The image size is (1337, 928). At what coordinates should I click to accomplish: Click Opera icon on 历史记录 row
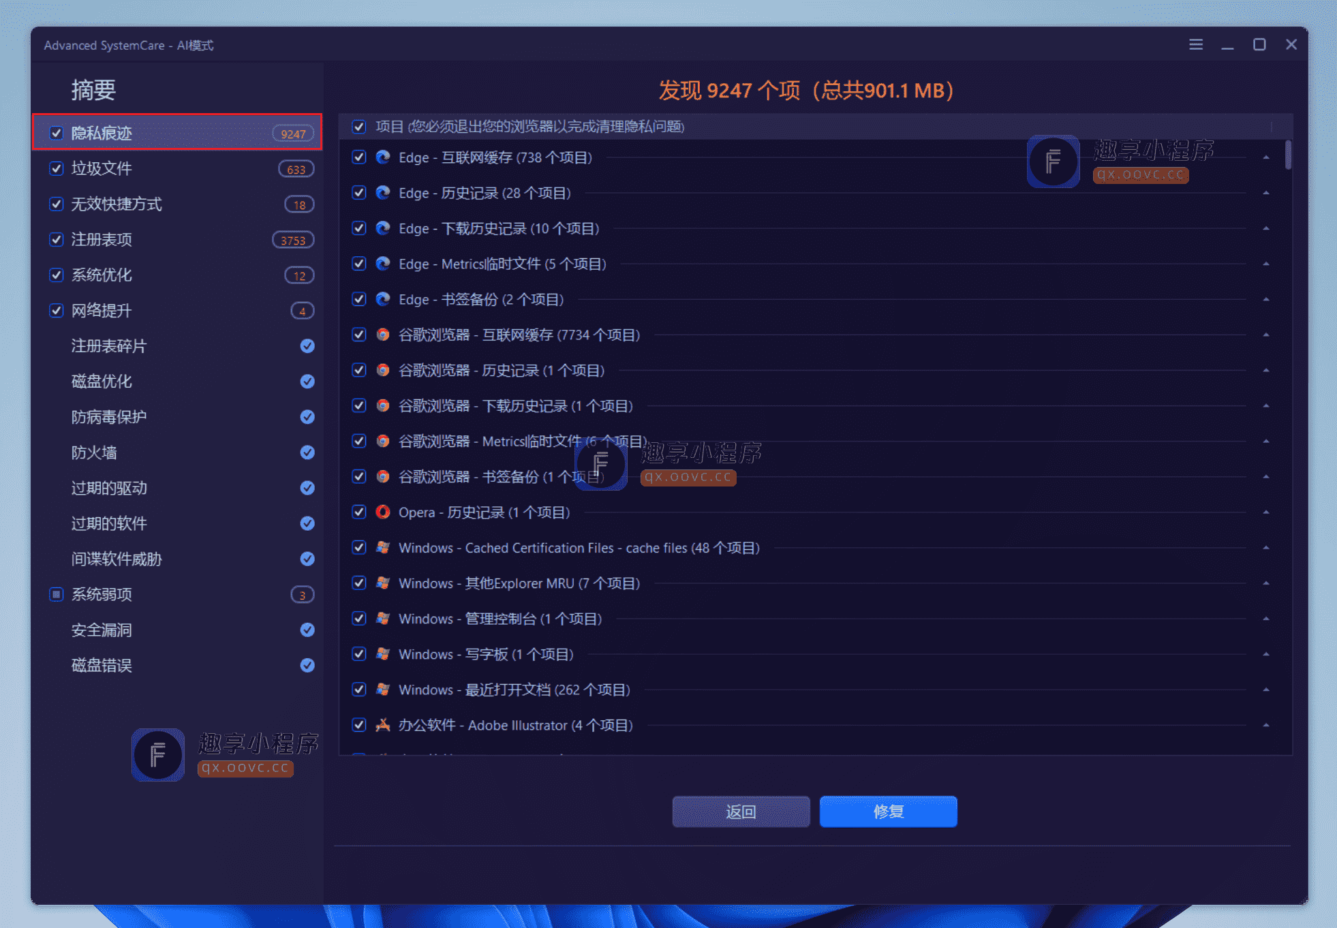coord(383,512)
